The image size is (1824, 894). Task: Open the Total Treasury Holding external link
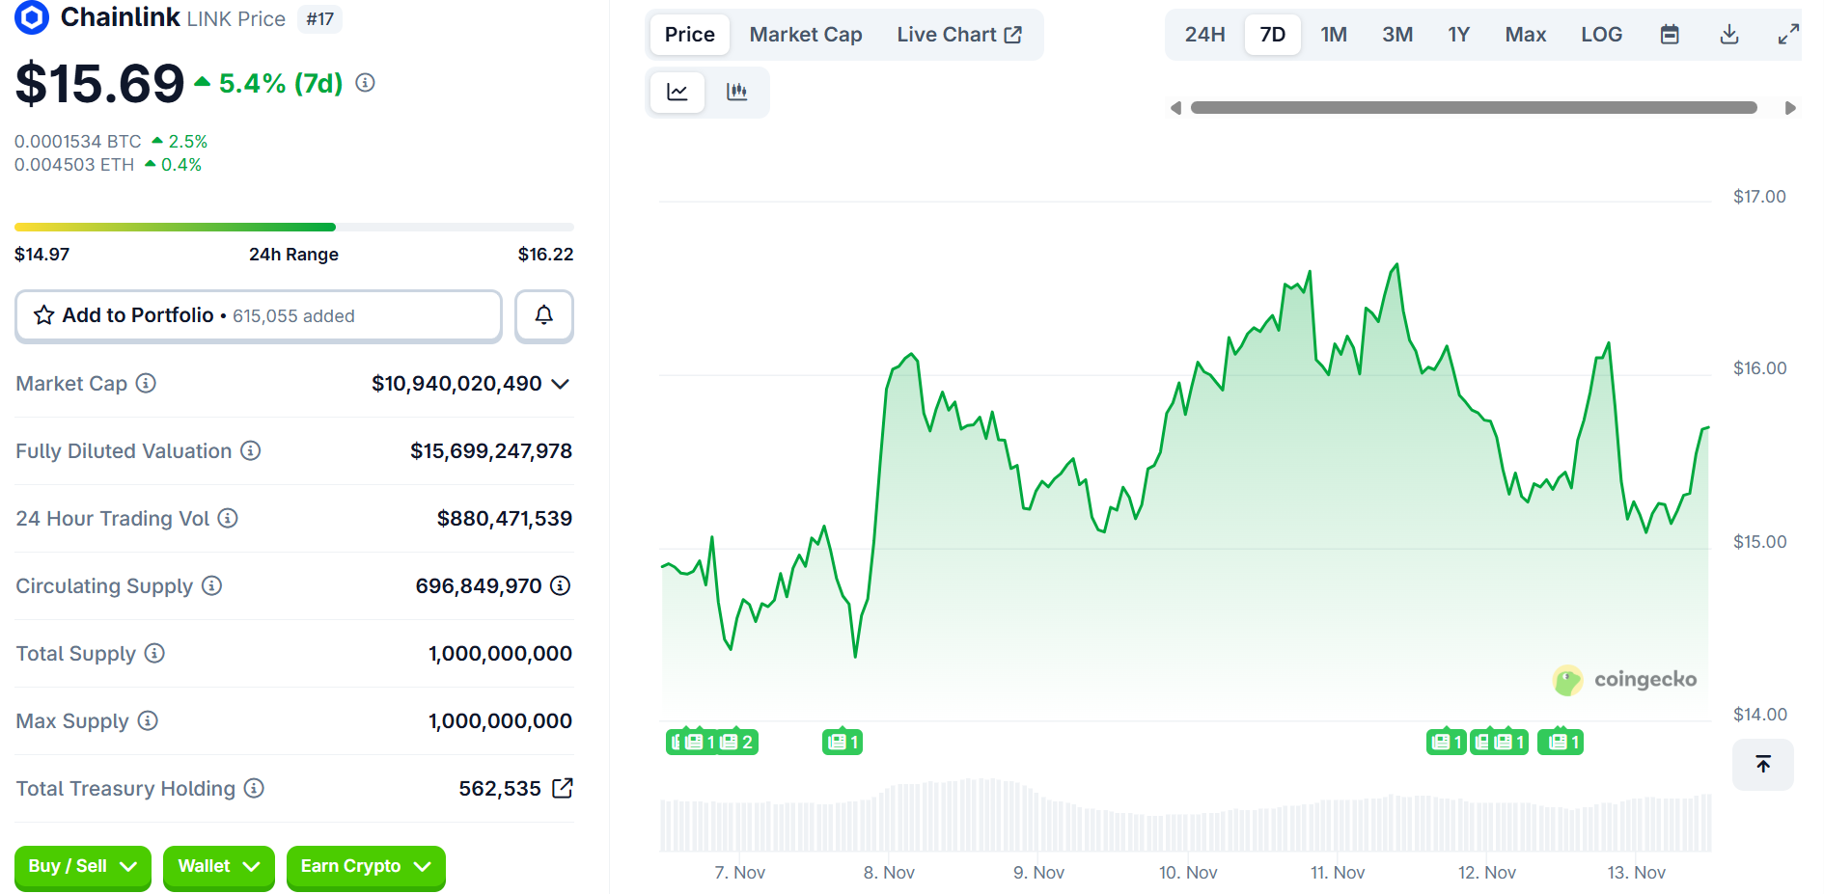(x=563, y=788)
